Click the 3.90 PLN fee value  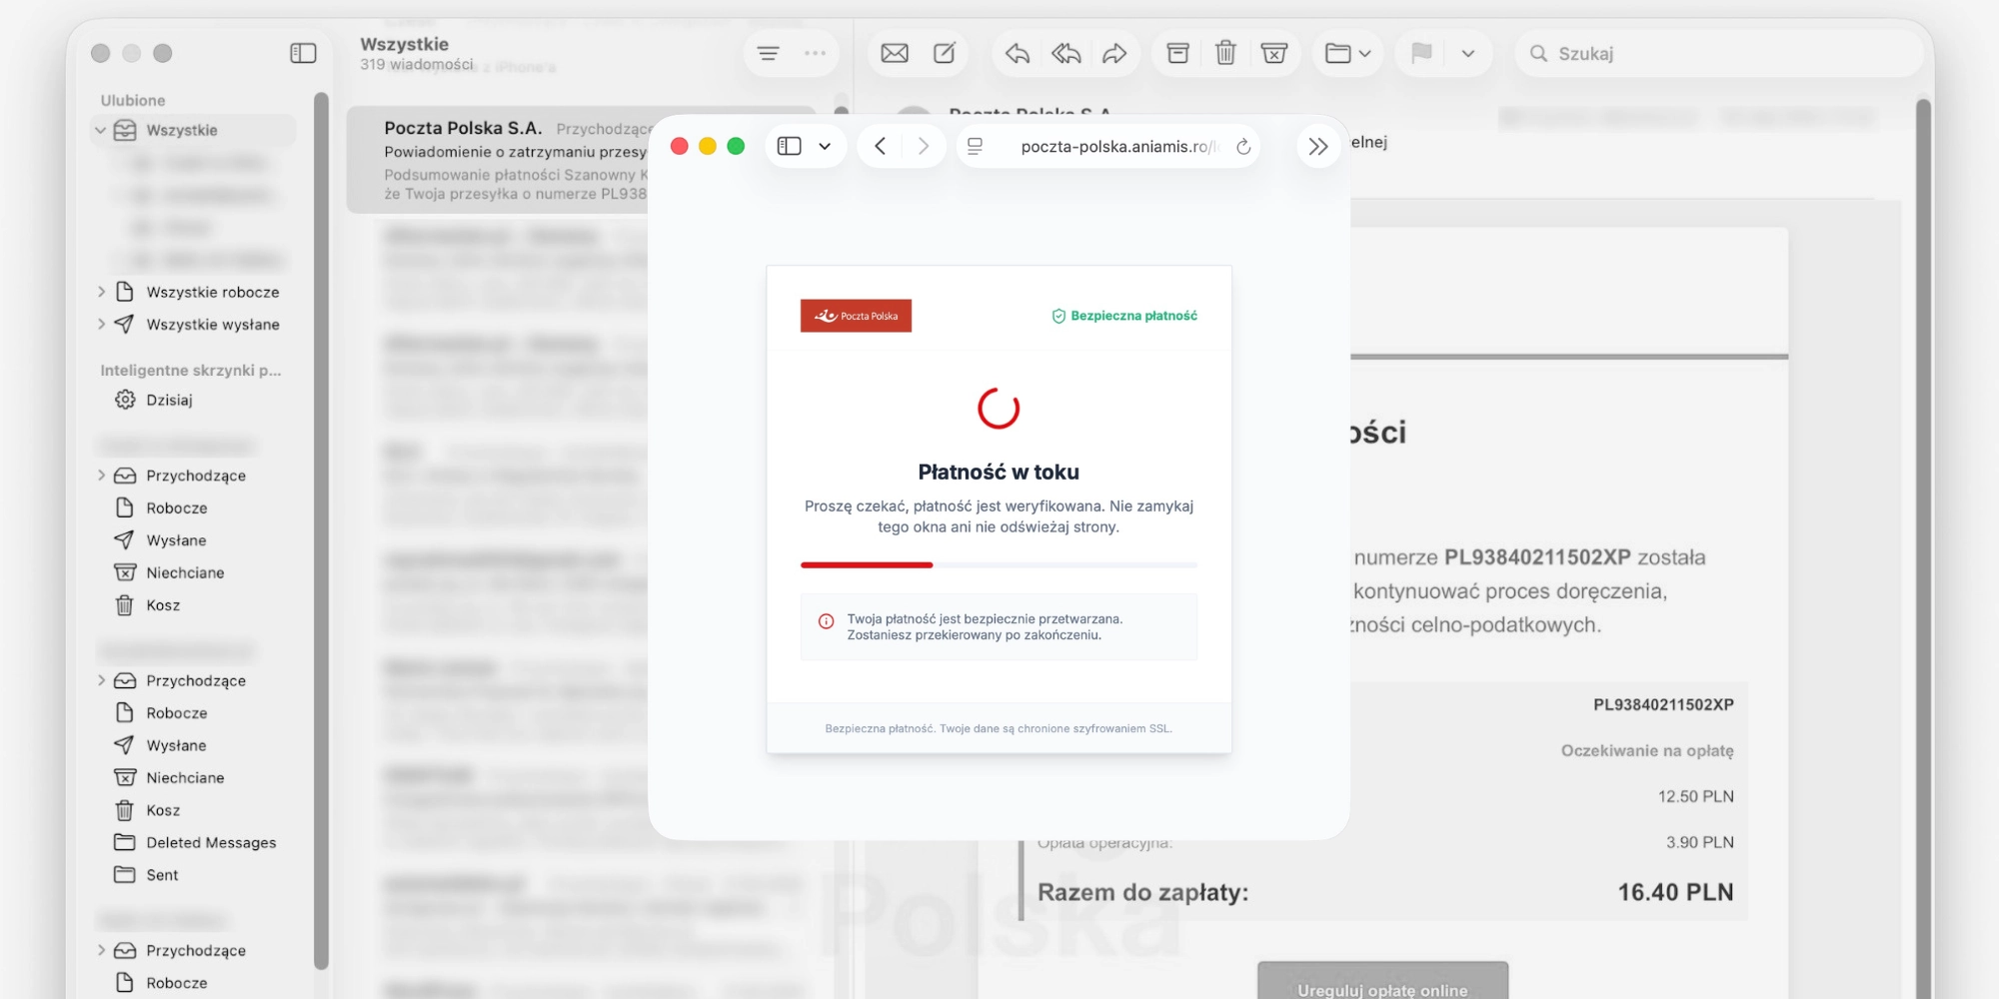pos(1699,842)
